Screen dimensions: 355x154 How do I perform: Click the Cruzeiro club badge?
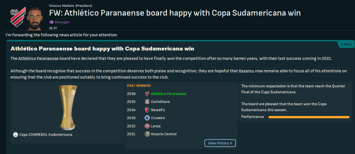(147, 118)
